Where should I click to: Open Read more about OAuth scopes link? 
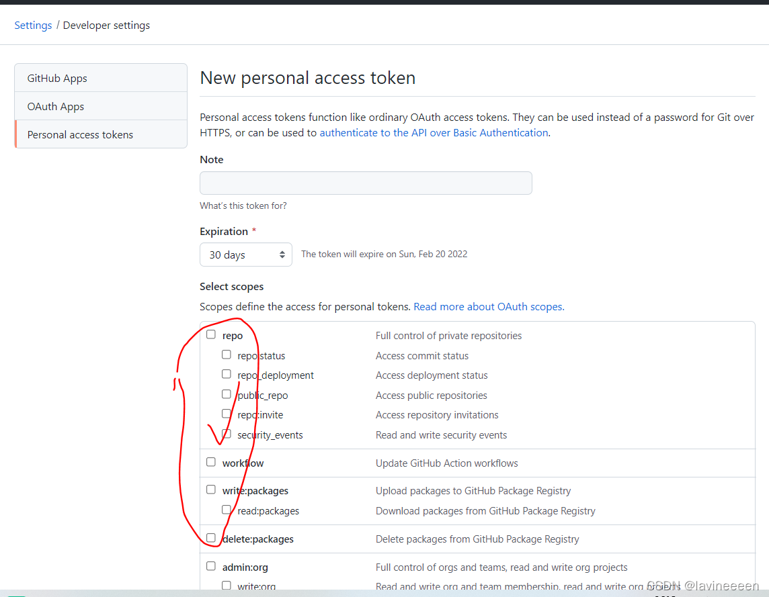pos(489,307)
